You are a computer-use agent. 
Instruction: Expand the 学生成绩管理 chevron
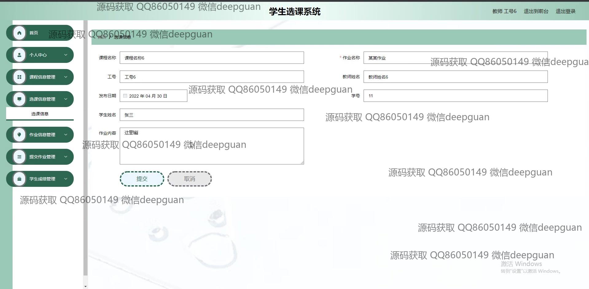coord(65,179)
